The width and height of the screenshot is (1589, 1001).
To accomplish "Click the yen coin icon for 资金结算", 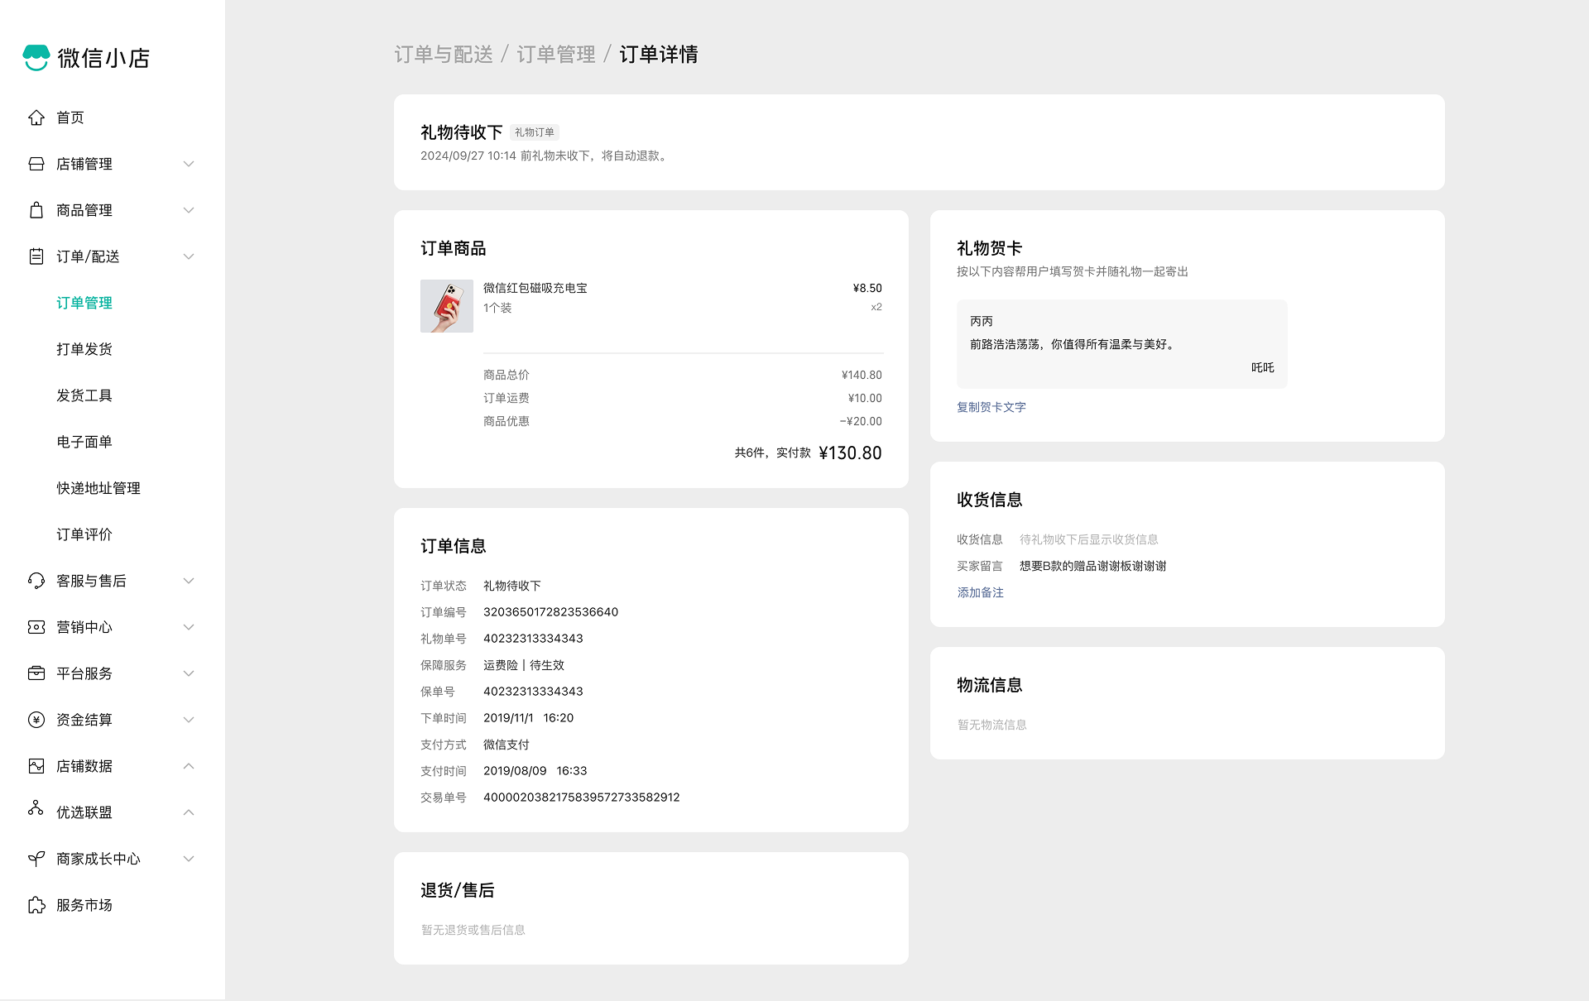I will coord(36,720).
